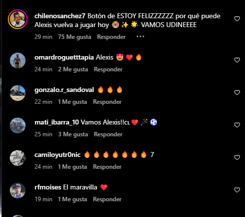Like camiloyutr0nic's comment with the heart
The width and height of the screenshot is (245, 217).
[237, 157]
